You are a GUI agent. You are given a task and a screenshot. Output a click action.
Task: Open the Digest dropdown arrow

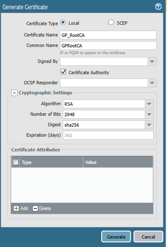pyautogui.click(x=149, y=125)
